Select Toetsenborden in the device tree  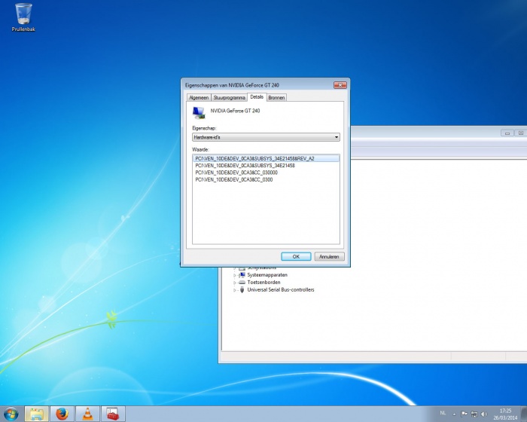[263, 283]
